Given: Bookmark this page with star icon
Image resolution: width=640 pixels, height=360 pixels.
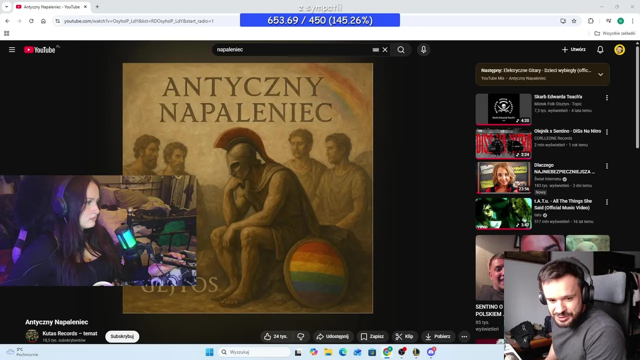Looking at the screenshot, I should [x=574, y=21].
